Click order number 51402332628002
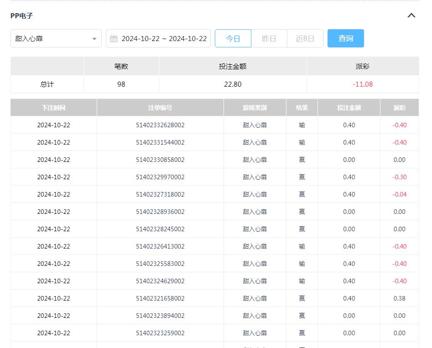The height and width of the screenshot is (348, 432). pos(160,125)
